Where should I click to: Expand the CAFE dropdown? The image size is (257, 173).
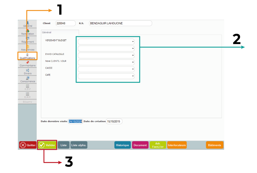(x=106, y=76)
